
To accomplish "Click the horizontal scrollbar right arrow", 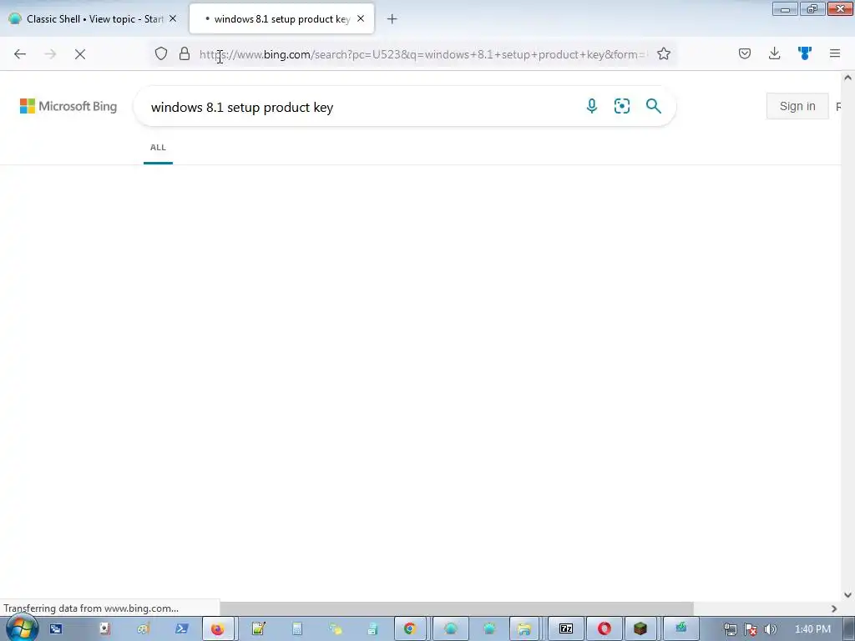I will (834, 608).
